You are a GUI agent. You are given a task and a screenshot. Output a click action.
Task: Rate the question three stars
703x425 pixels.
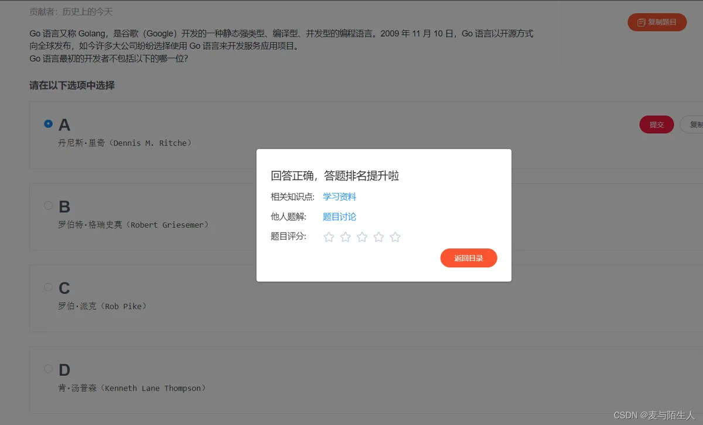pos(362,237)
